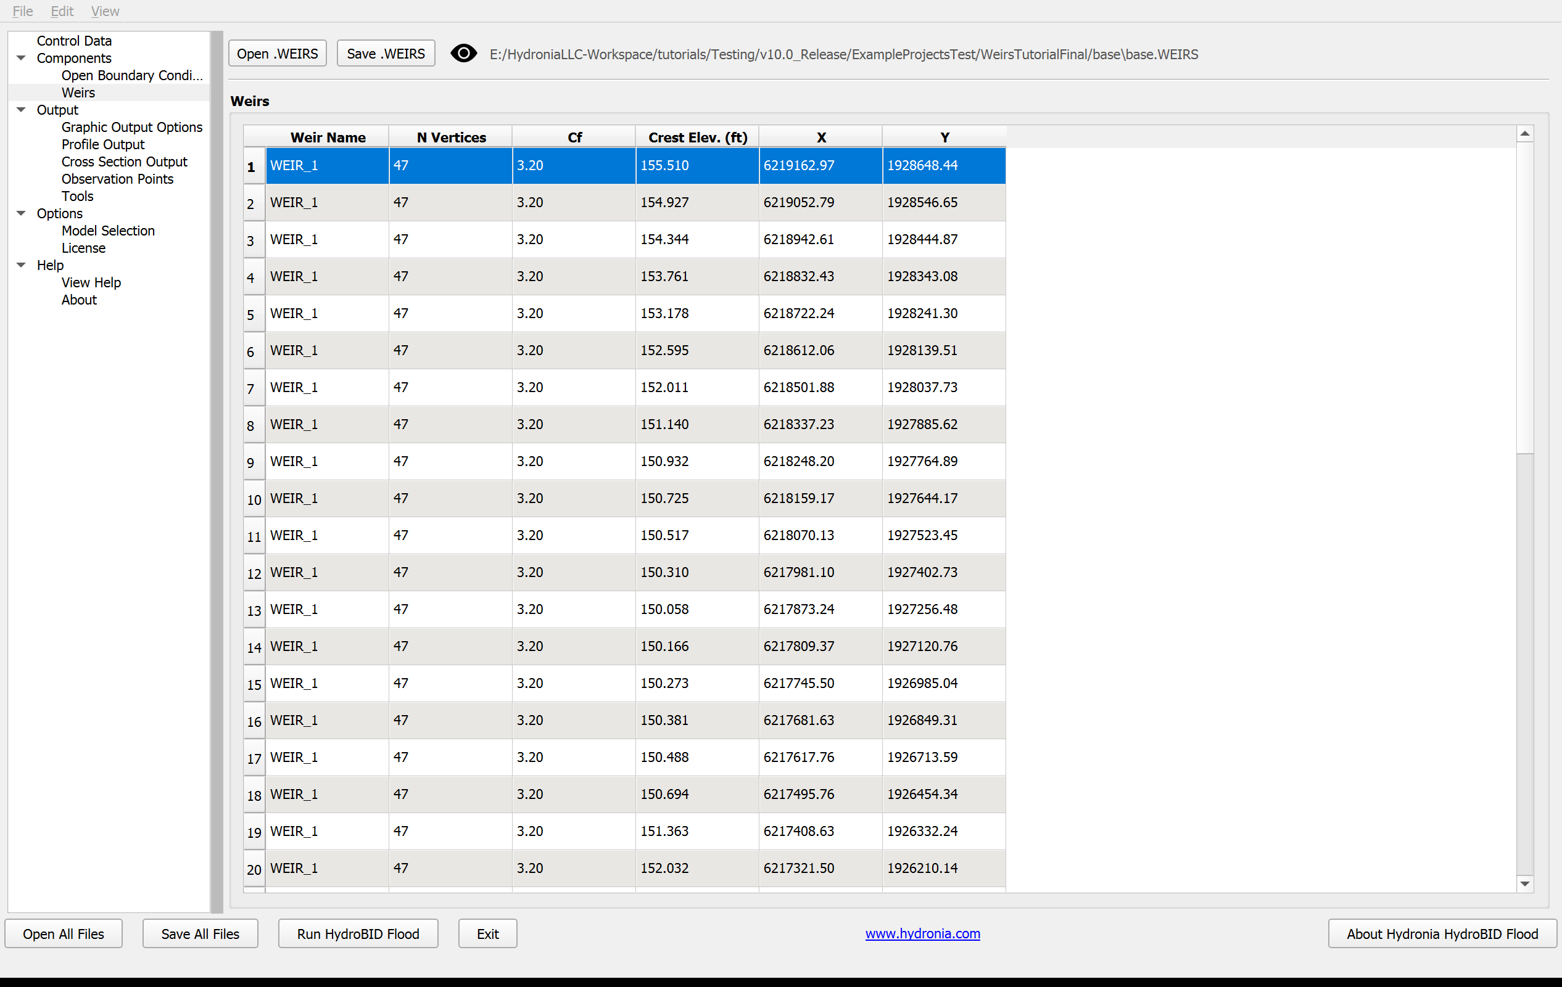
Task: Click crest elevation cell 152.595
Action: 697,351
